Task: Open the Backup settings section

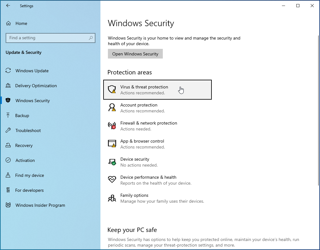Action: 22,116
